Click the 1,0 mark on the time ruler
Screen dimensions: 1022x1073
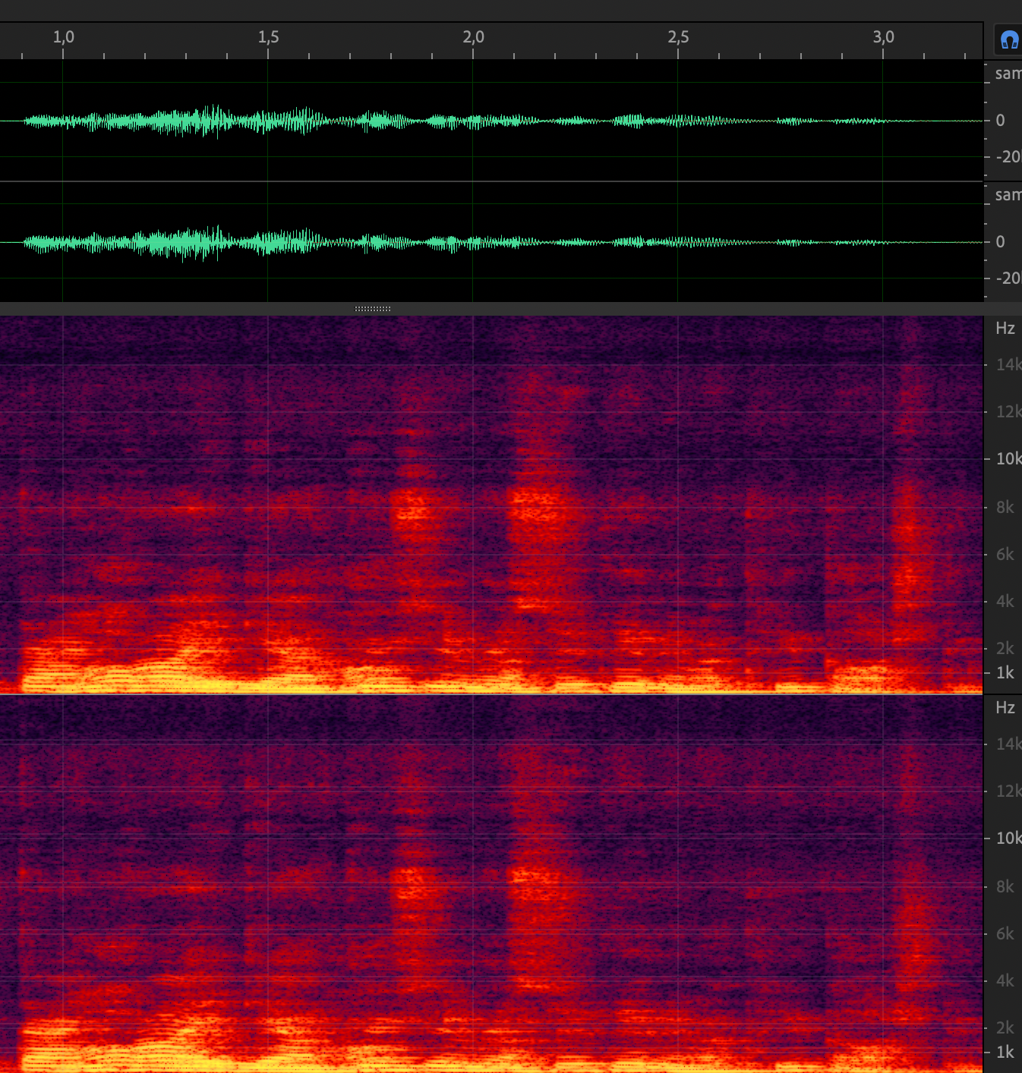(63, 37)
